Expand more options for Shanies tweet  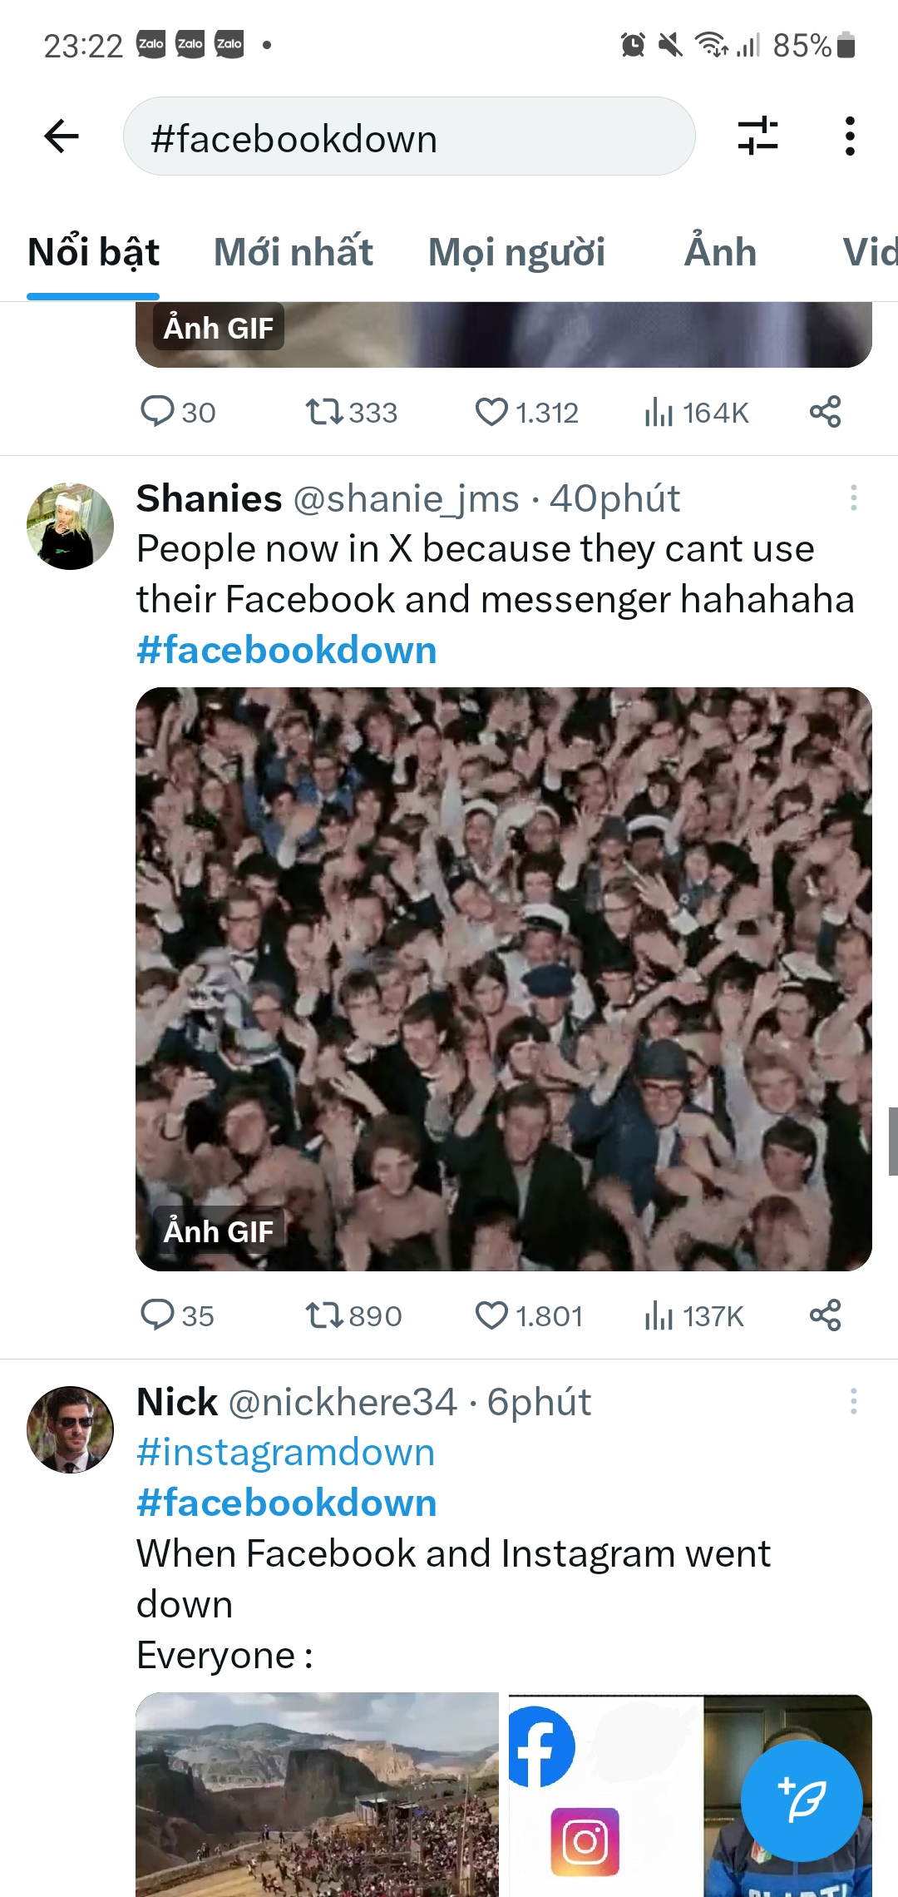tap(853, 498)
